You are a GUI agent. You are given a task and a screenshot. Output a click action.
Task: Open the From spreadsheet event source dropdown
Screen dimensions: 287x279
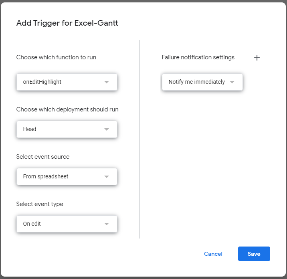tap(67, 176)
